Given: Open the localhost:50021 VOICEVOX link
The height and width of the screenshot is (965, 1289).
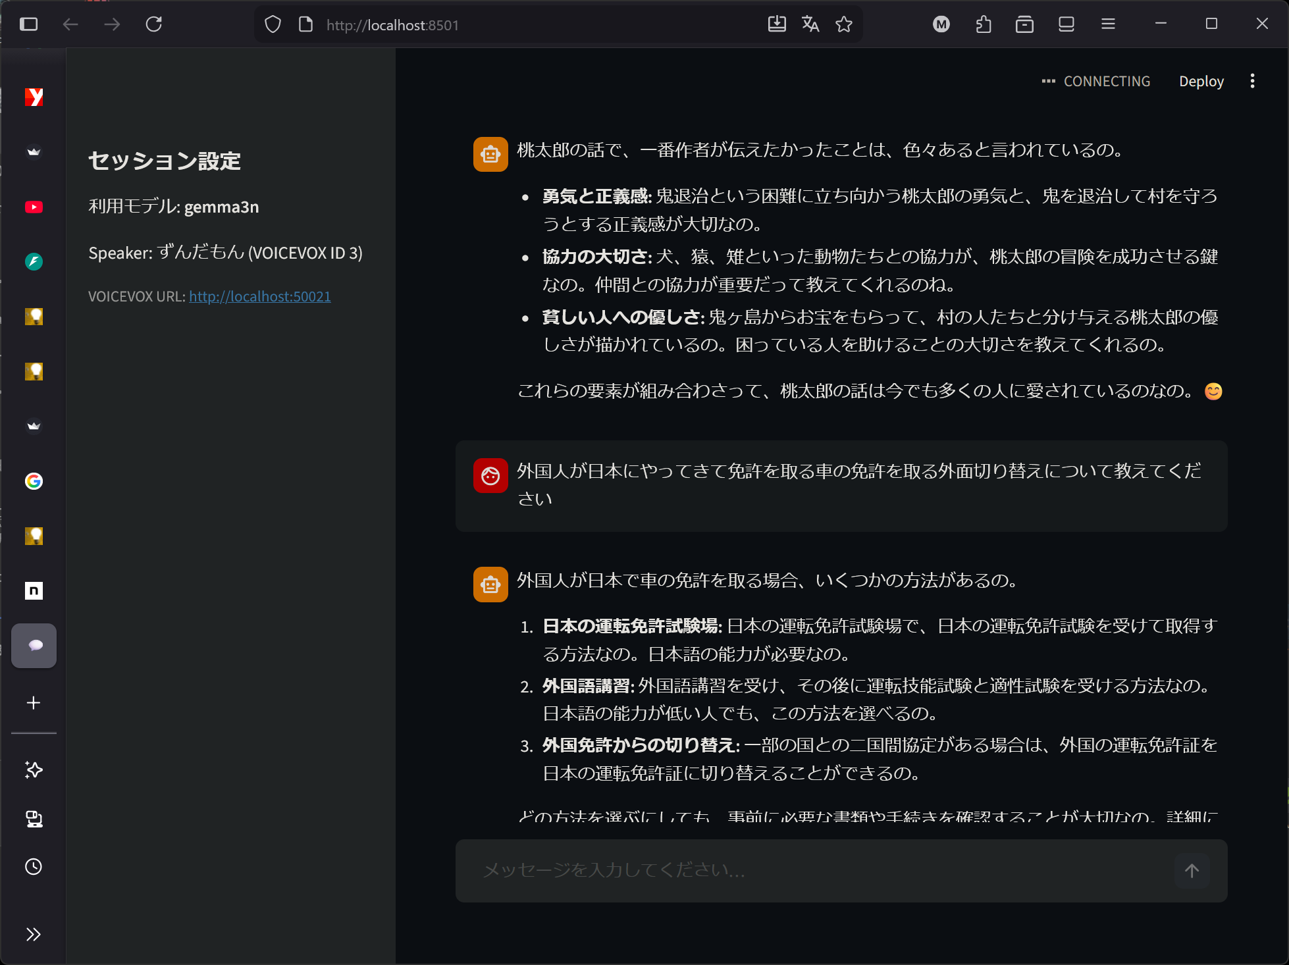Looking at the screenshot, I should coord(260,296).
